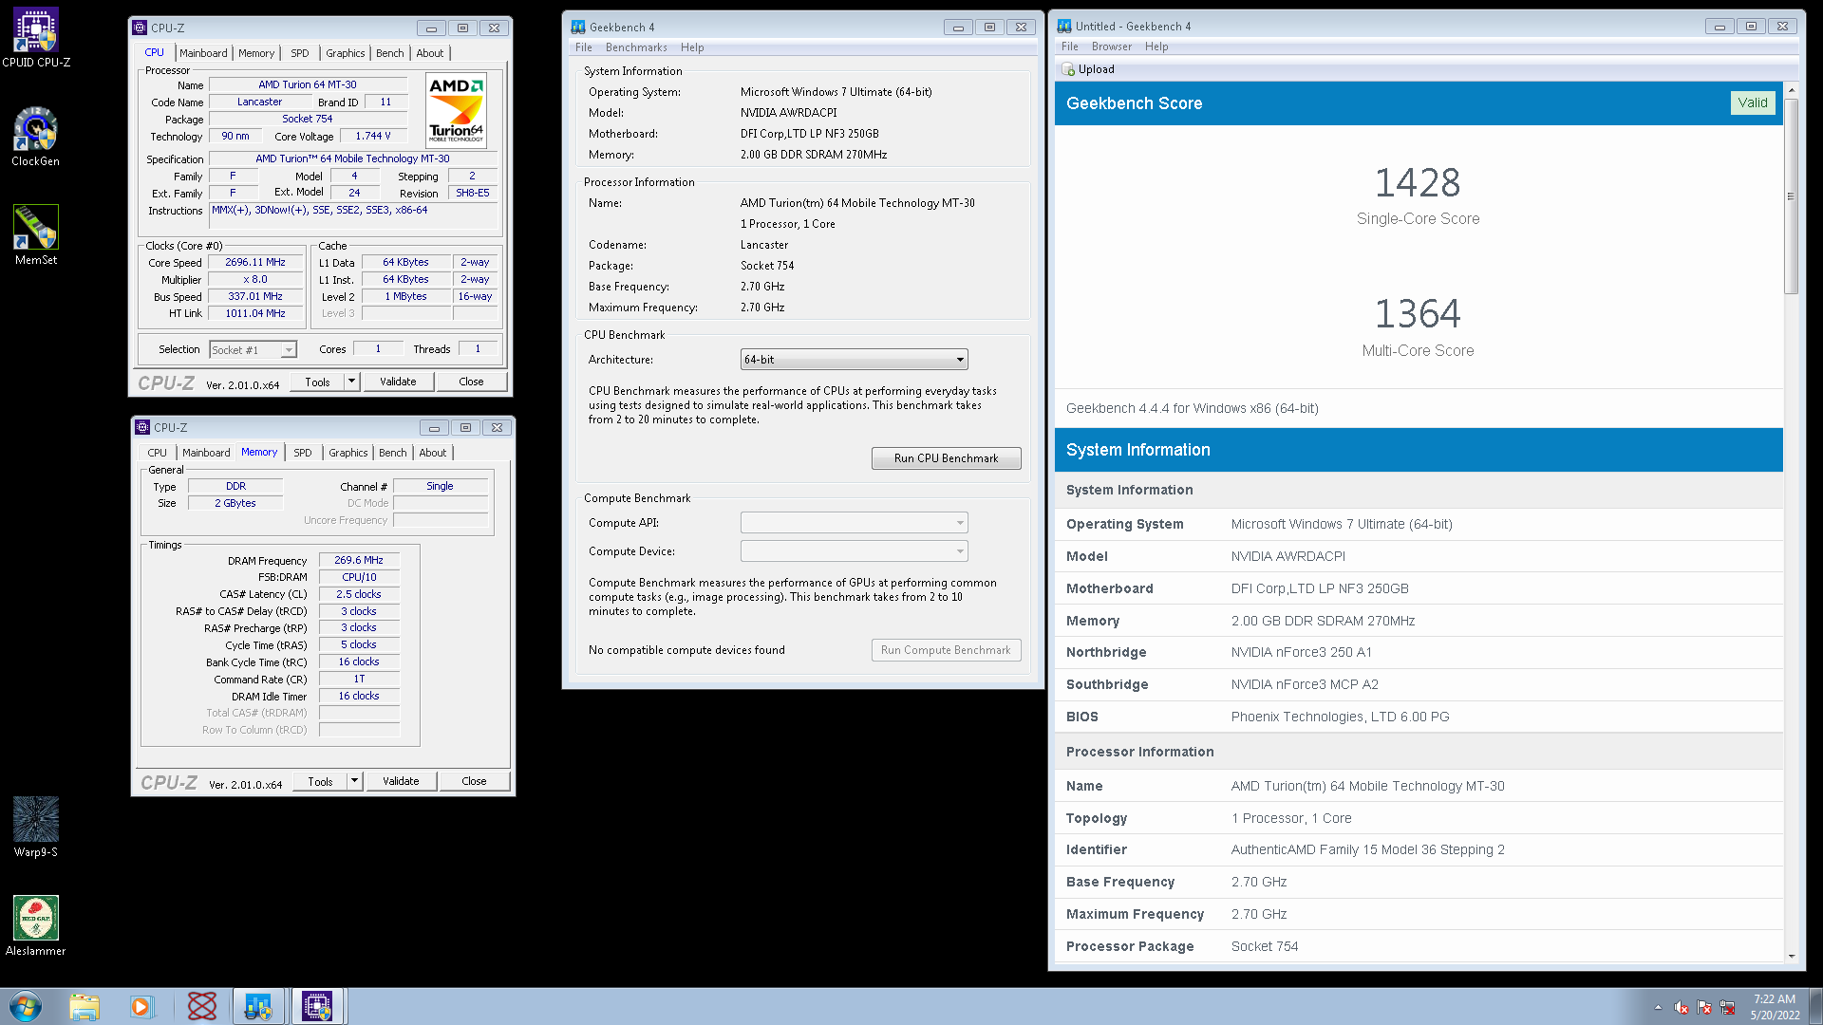Viewport: 1823px width, 1025px height.
Task: Open the Warp9-S desktop icon
Action: [36, 828]
